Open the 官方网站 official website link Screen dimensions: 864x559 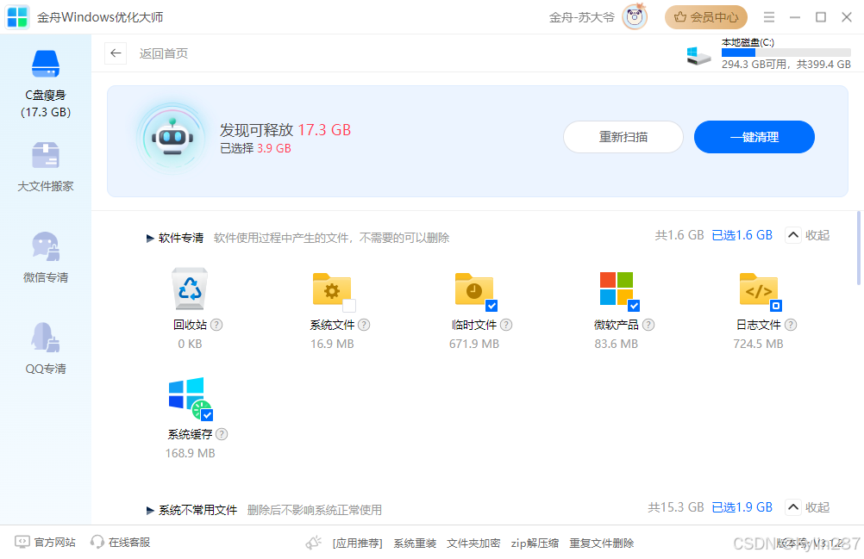[45, 543]
